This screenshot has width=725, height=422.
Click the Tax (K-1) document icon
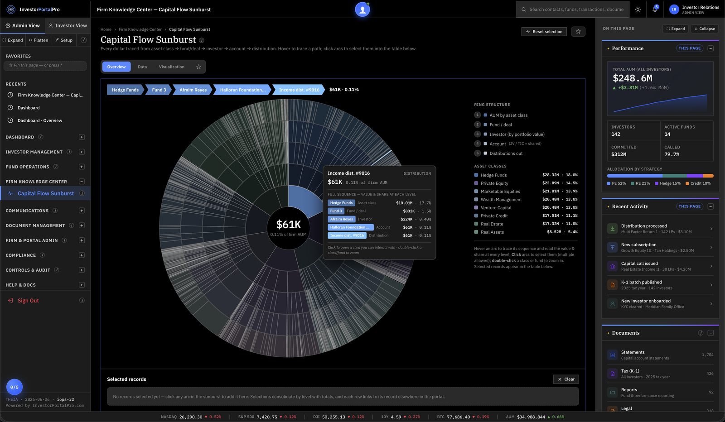[613, 374]
